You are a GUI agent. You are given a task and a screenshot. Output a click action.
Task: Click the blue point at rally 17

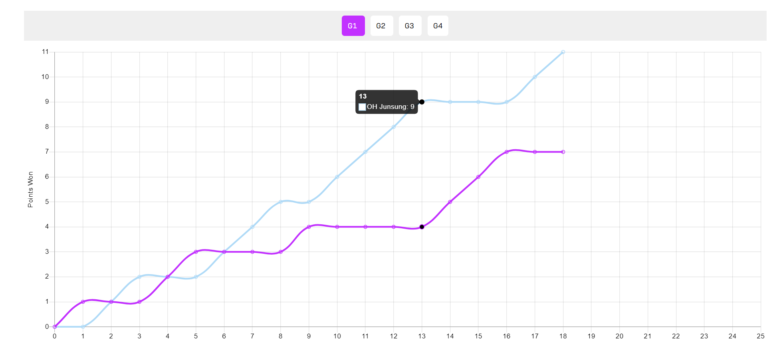coord(535,77)
